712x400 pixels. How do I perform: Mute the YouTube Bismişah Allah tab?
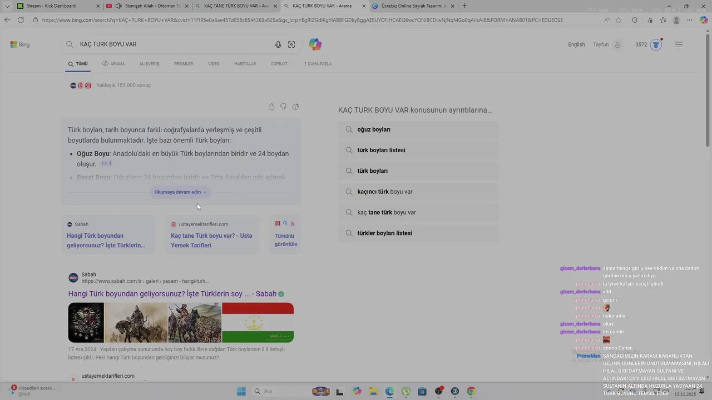point(118,6)
